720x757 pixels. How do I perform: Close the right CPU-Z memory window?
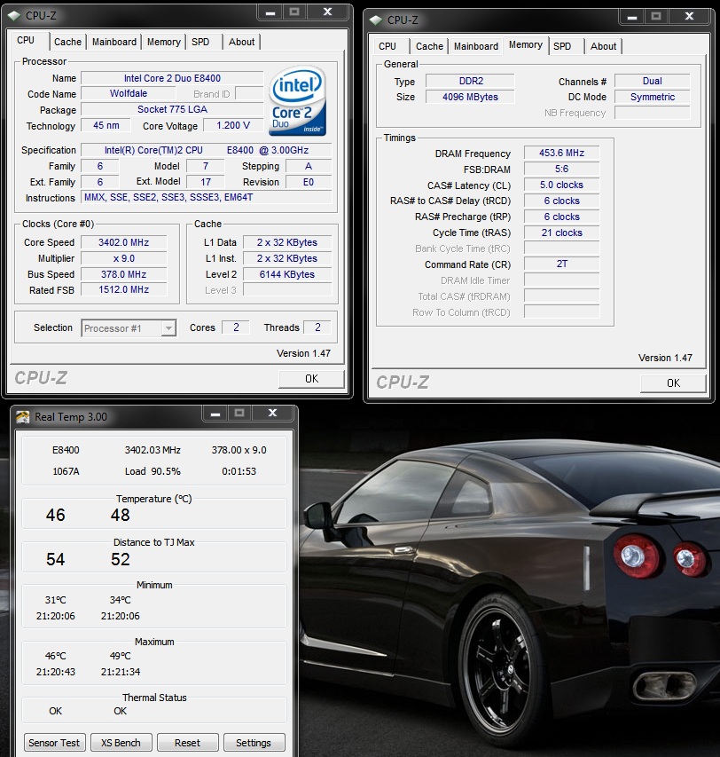[689, 17]
